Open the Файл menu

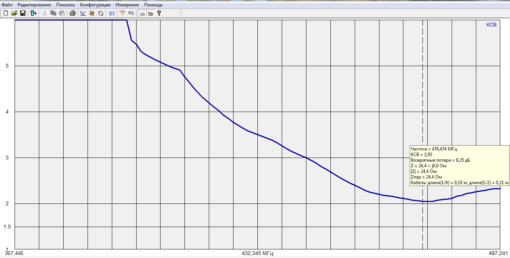click(x=7, y=5)
